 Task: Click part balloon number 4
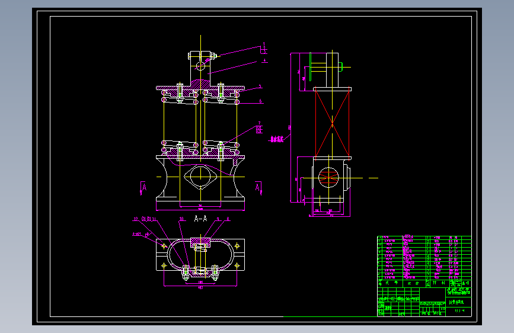pyautogui.click(x=264, y=60)
